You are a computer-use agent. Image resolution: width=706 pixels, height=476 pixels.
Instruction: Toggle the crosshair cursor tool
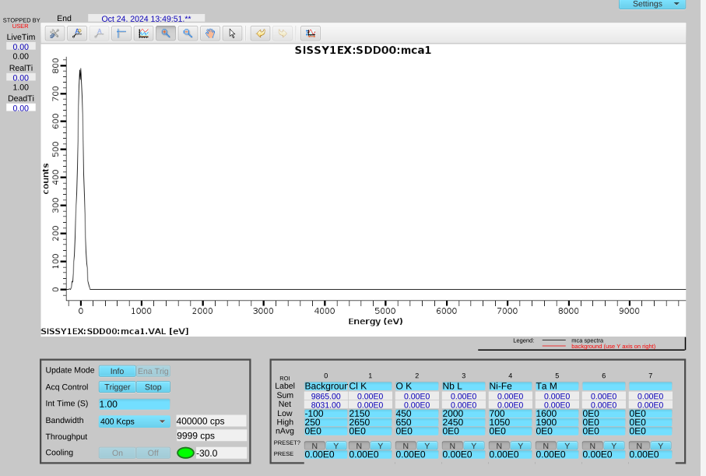[121, 33]
